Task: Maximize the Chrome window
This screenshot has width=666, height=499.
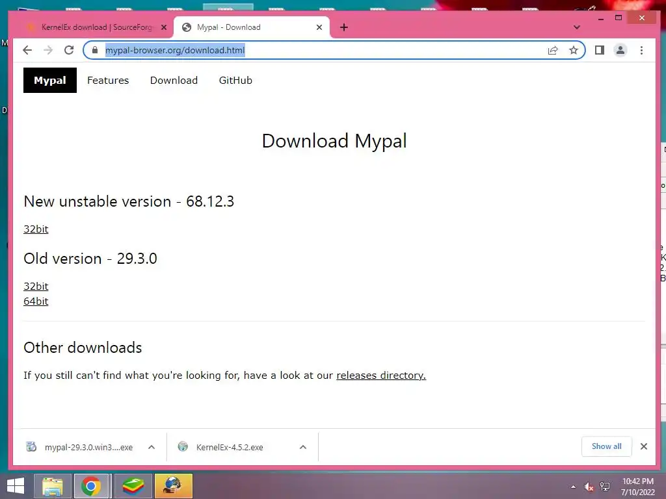Action: pyautogui.click(x=619, y=18)
